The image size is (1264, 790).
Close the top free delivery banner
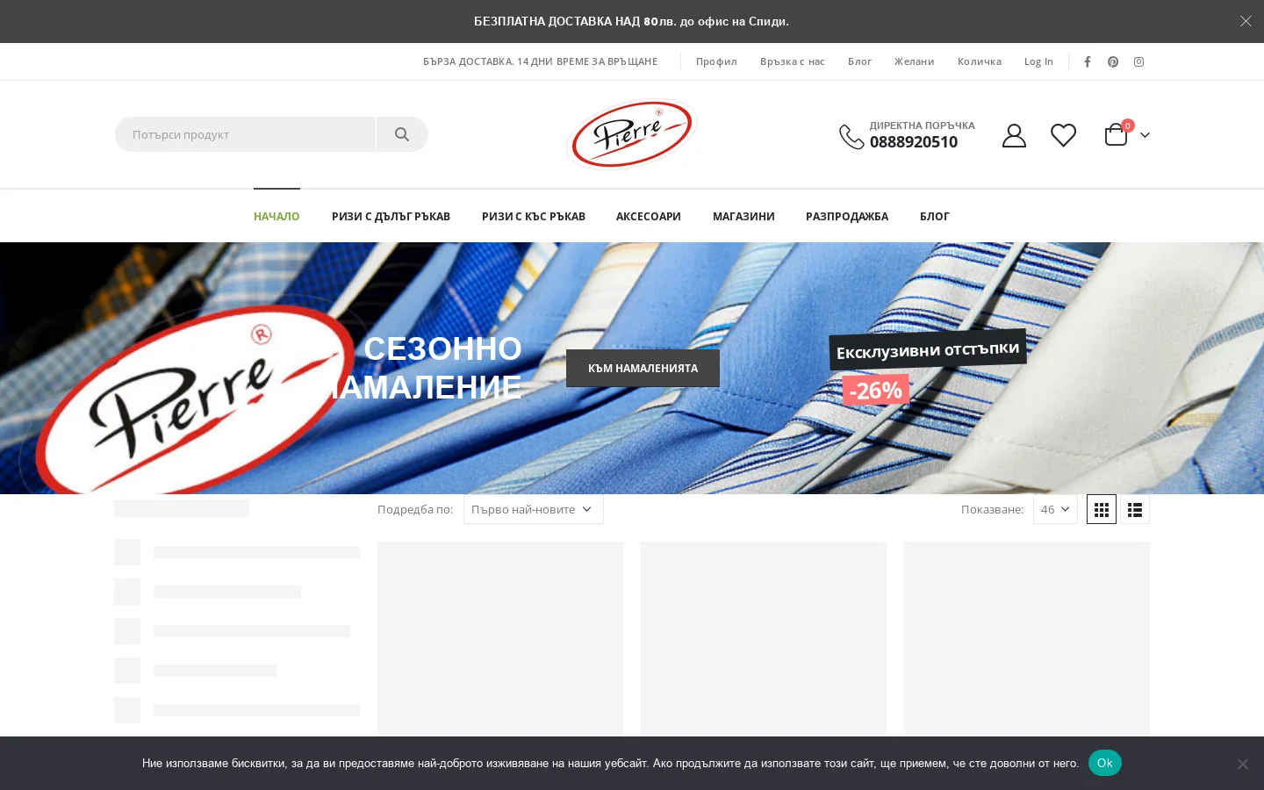click(x=1246, y=21)
